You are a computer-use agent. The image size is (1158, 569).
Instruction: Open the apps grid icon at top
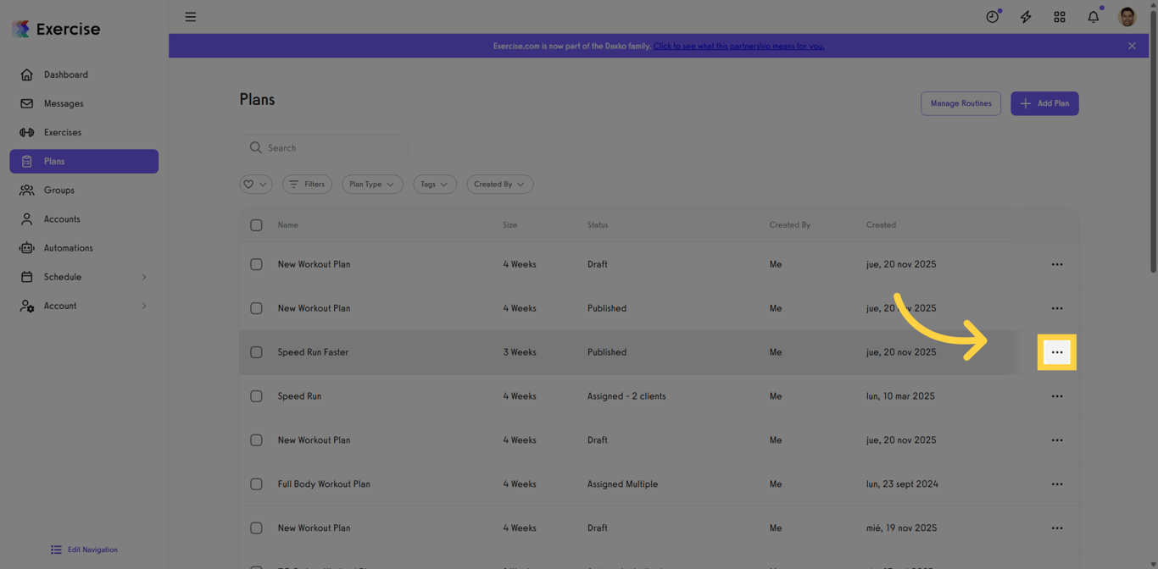pyautogui.click(x=1060, y=16)
